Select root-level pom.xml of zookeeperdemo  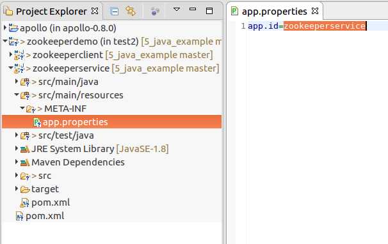[x=45, y=216]
